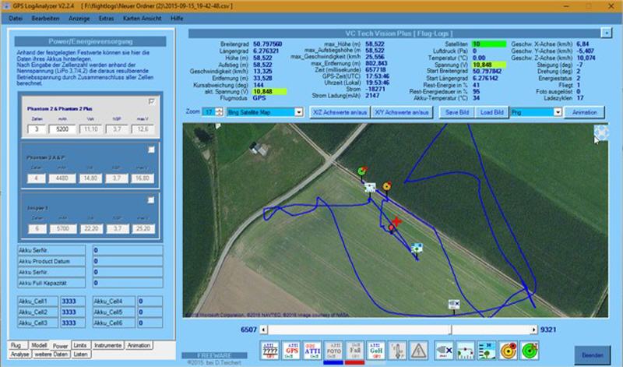The width and height of the screenshot is (623, 367).
Task: Click the flight path waypoints icon
Action: point(466,351)
